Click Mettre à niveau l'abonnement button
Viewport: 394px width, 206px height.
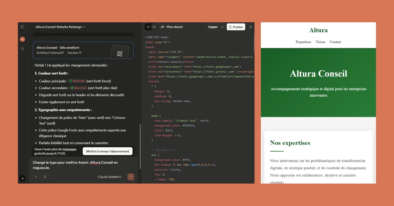click(x=108, y=151)
